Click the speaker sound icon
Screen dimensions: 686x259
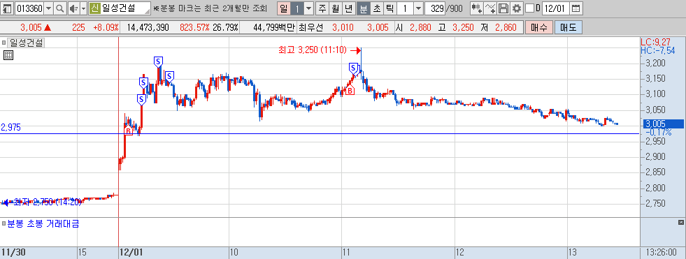(x=73, y=8)
